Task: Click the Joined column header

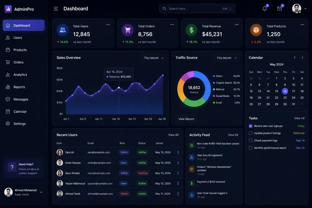Action: coord(159,143)
